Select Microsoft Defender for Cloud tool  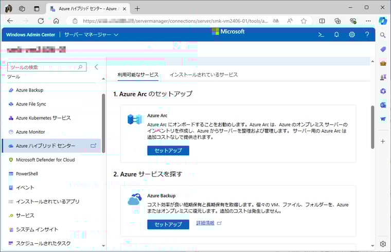pos(51,160)
